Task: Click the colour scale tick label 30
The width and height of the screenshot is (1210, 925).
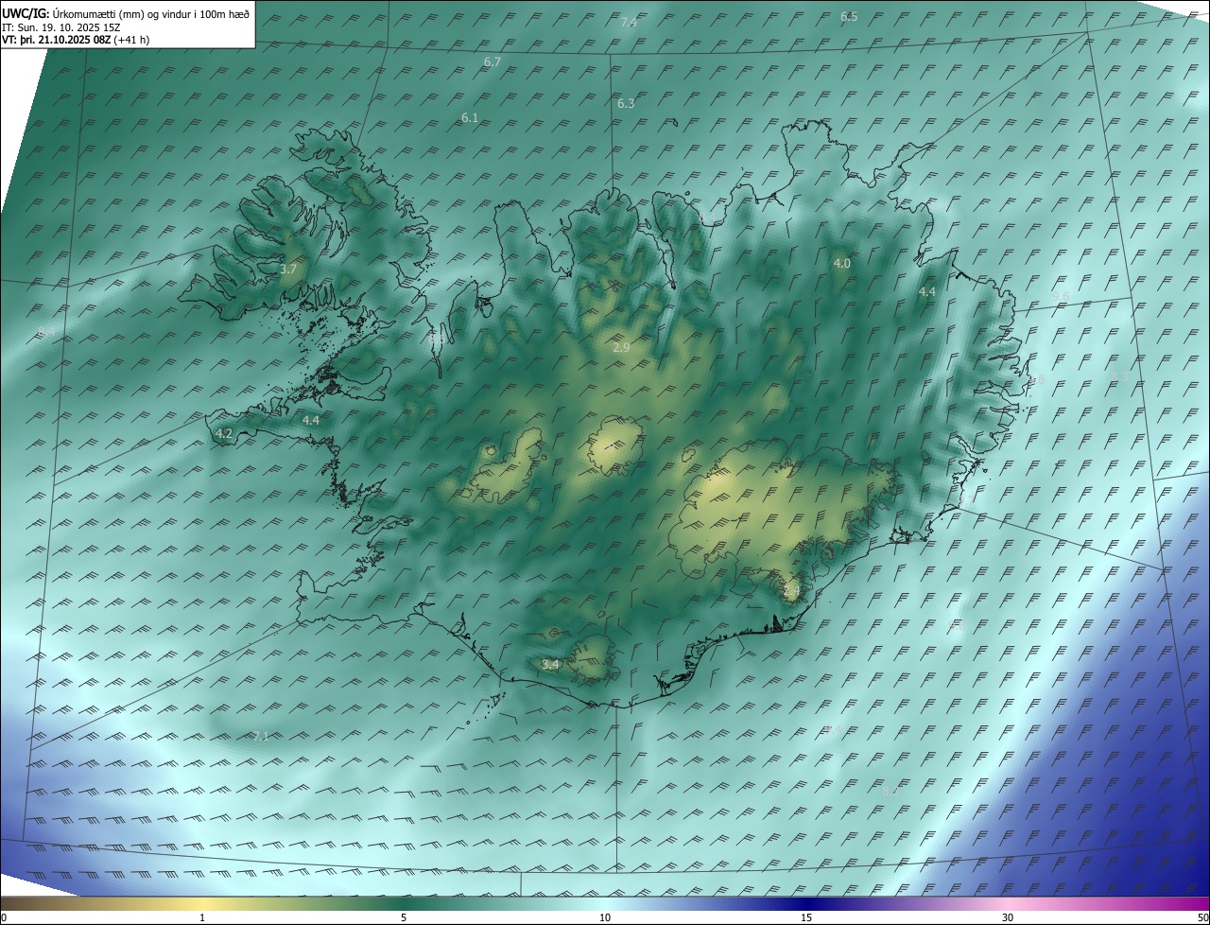Action: click(x=1008, y=917)
